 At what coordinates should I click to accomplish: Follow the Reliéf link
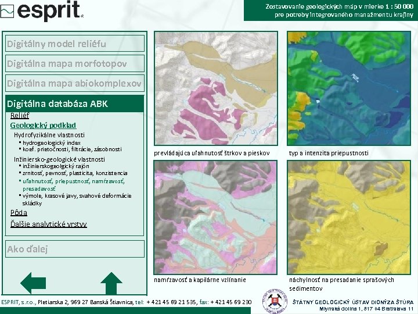(x=20, y=116)
